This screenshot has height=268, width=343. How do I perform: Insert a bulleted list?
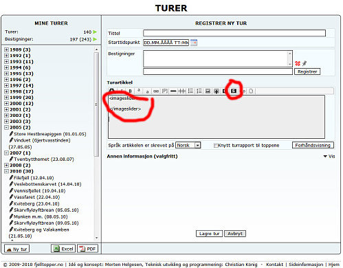pyautogui.click(x=190, y=91)
